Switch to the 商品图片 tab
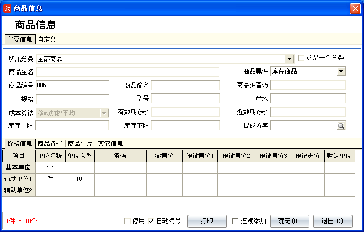 coord(80,143)
